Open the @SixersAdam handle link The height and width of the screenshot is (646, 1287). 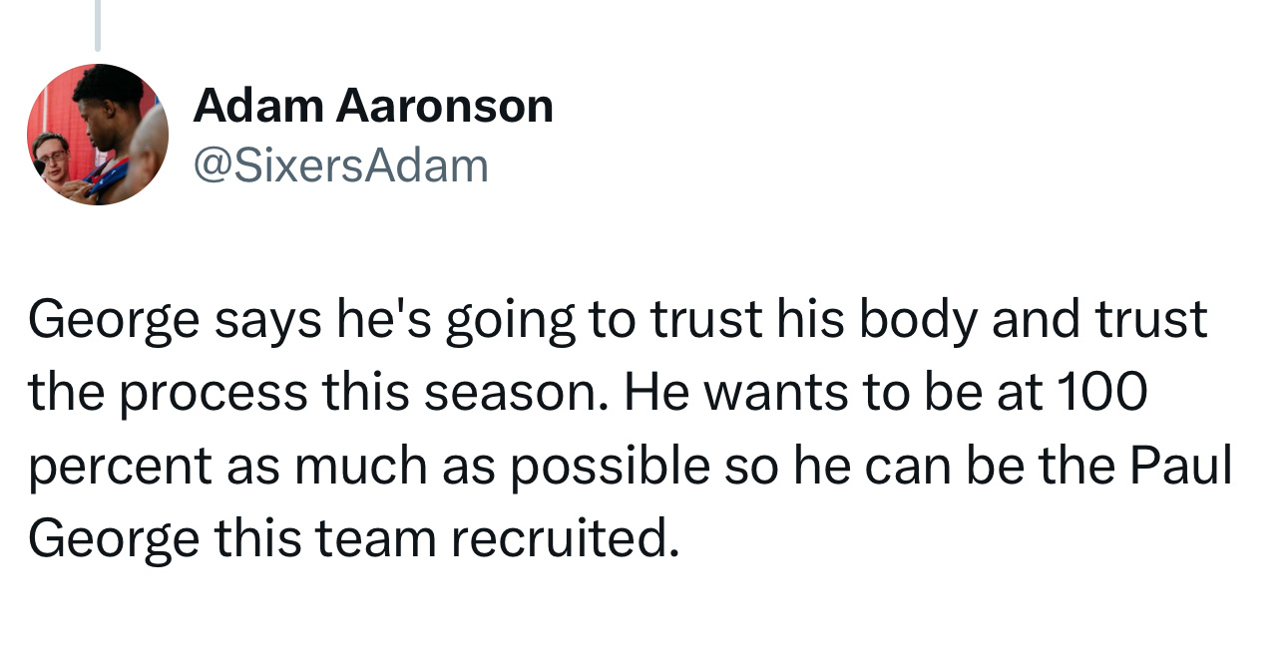[340, 165]
